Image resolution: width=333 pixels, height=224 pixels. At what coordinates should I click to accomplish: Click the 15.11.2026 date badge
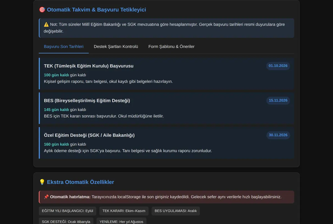tap(278, 100)
